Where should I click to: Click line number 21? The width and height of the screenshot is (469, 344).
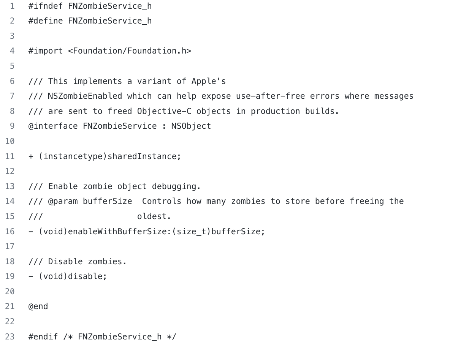pos(10,306)
